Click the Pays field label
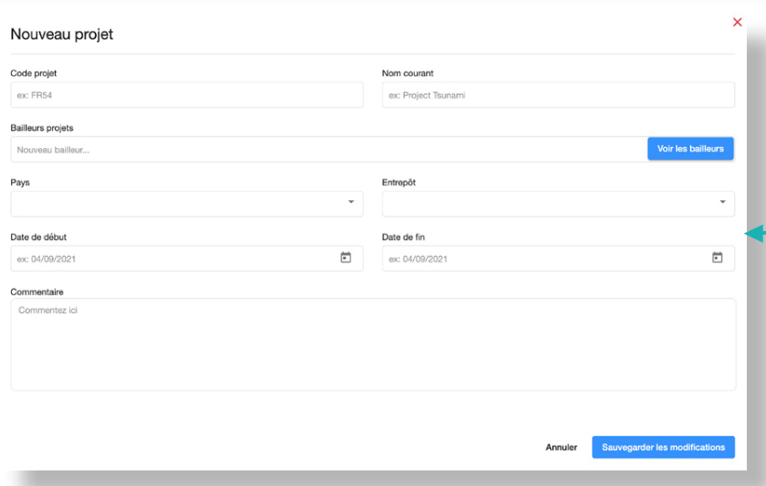This screenshot has height=486, width=766. tap(20, 183)
